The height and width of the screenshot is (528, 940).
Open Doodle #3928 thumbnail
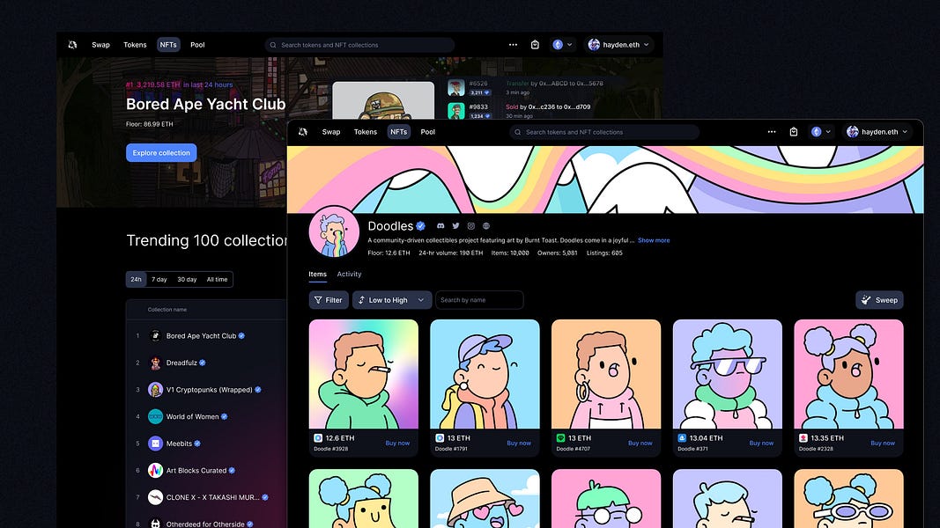click(364, 374)
